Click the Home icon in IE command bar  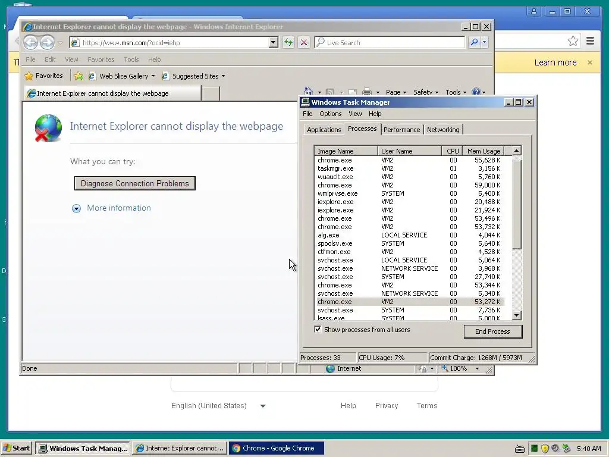coord(309,92)
